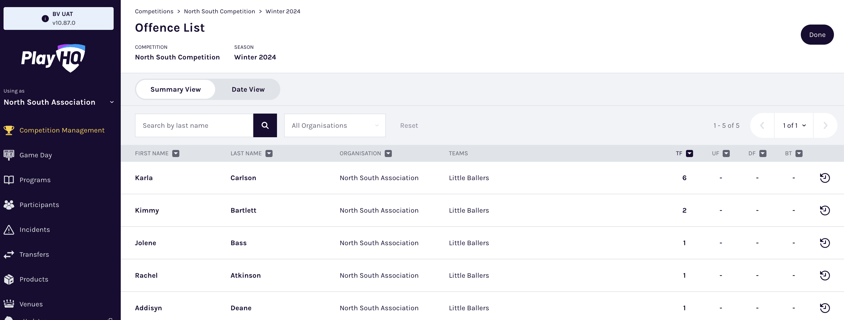This screenshot has width=844, height=320.
Task: Expand the 1 of 1 page selector
Action: 794,125
